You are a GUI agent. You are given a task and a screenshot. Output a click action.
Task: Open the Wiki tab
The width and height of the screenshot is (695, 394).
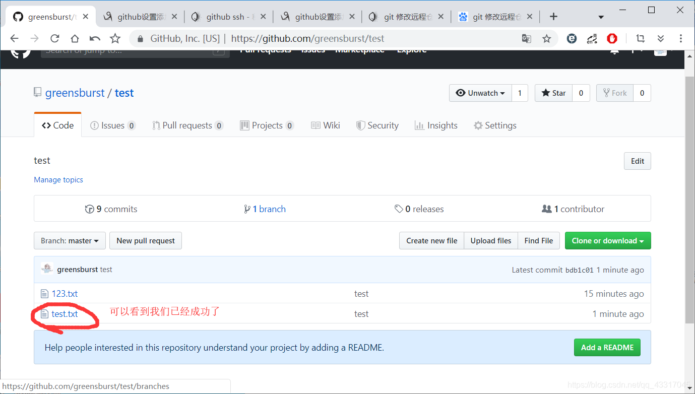click(x=326, y=125)
